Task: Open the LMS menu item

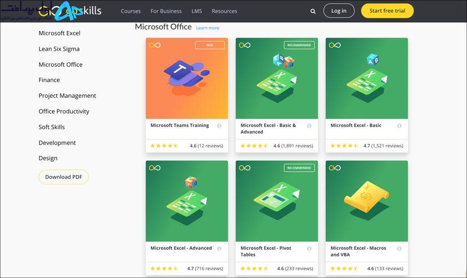Action: click(197, 11)
